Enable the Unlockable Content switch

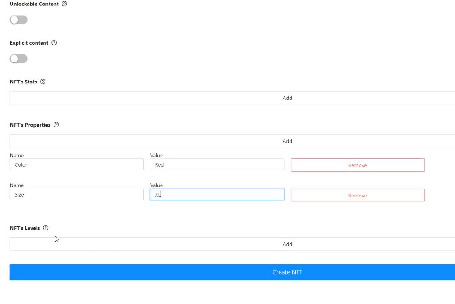tap(19, 20)
